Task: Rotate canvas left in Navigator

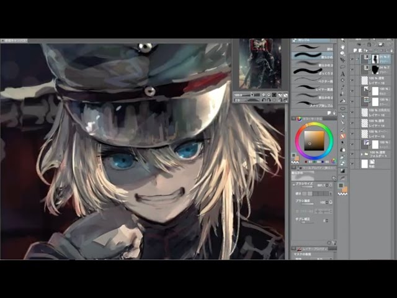Action: click(264, 100)
